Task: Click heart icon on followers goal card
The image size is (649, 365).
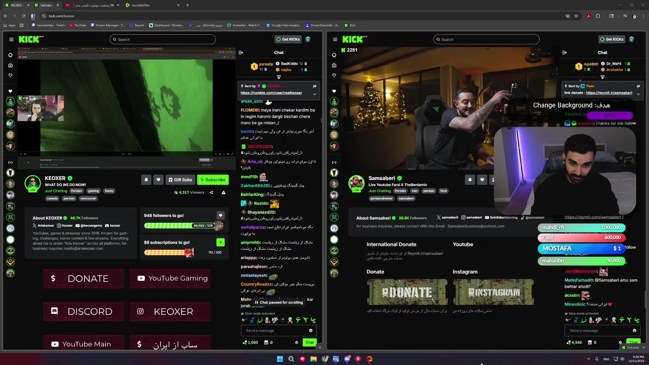Action: tap(220, 215)
